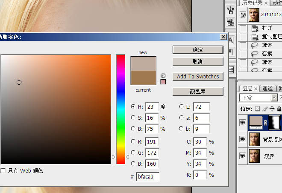282x193 pixels.
Task: Open the clone source stamp panel icon
Action: tap(231, 22)
